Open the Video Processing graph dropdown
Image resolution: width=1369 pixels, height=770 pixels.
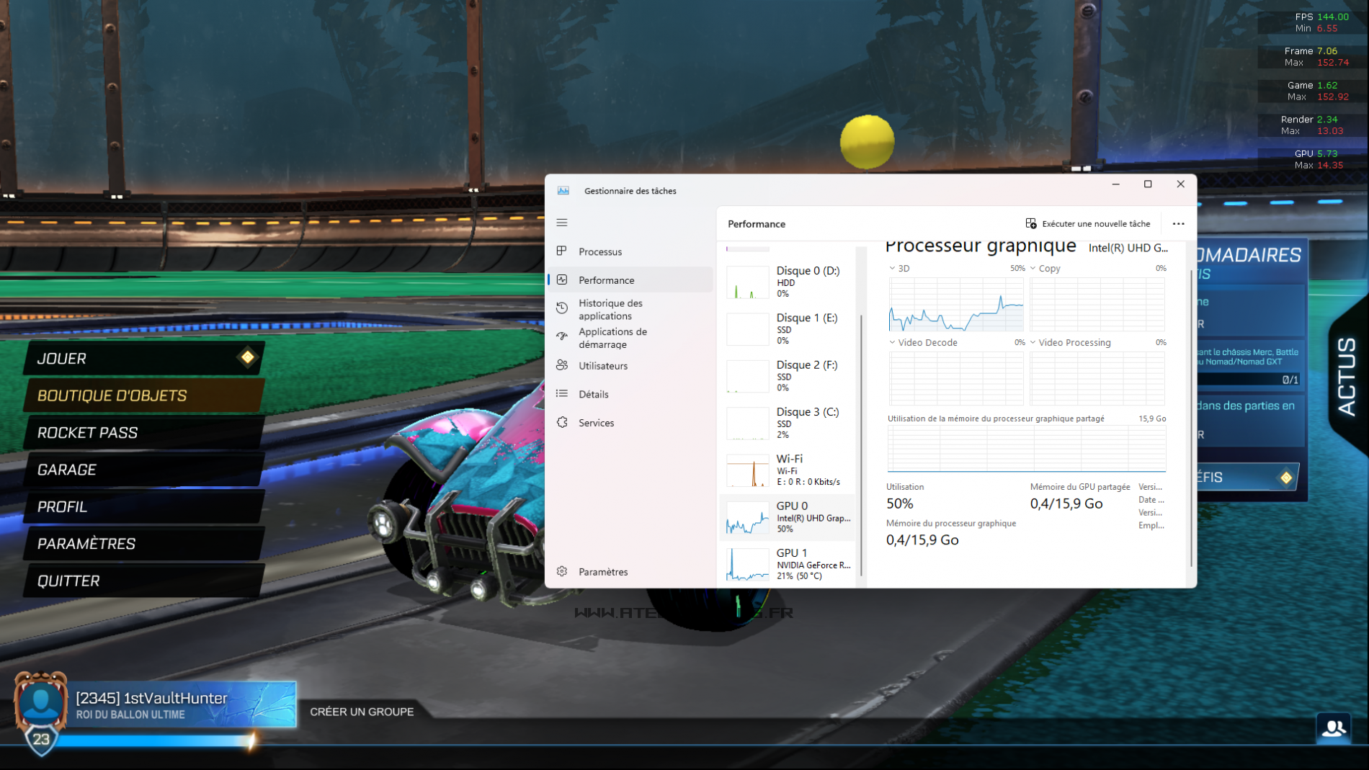click(1033, 342)
